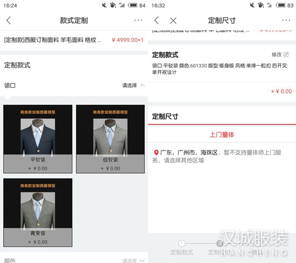Tap the 领口 row label

10,86
